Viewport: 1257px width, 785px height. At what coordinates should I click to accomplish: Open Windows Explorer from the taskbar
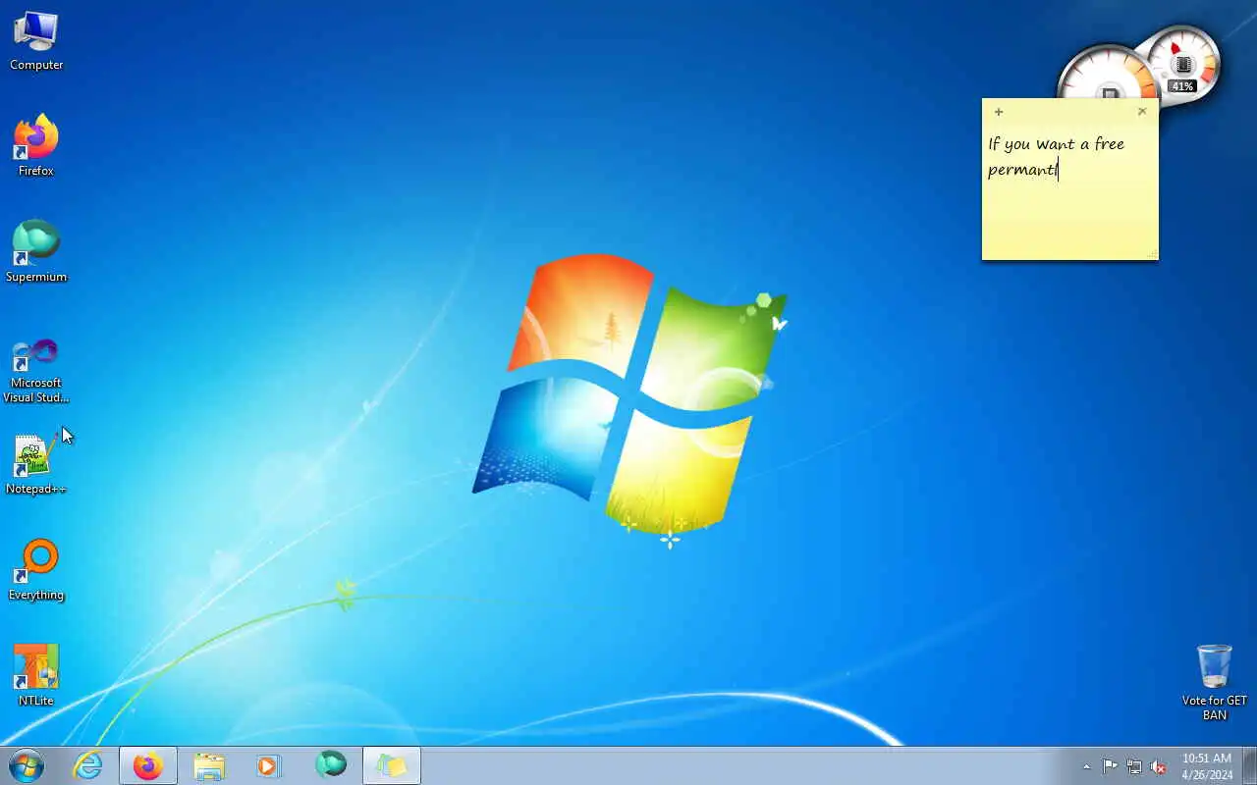209,765
